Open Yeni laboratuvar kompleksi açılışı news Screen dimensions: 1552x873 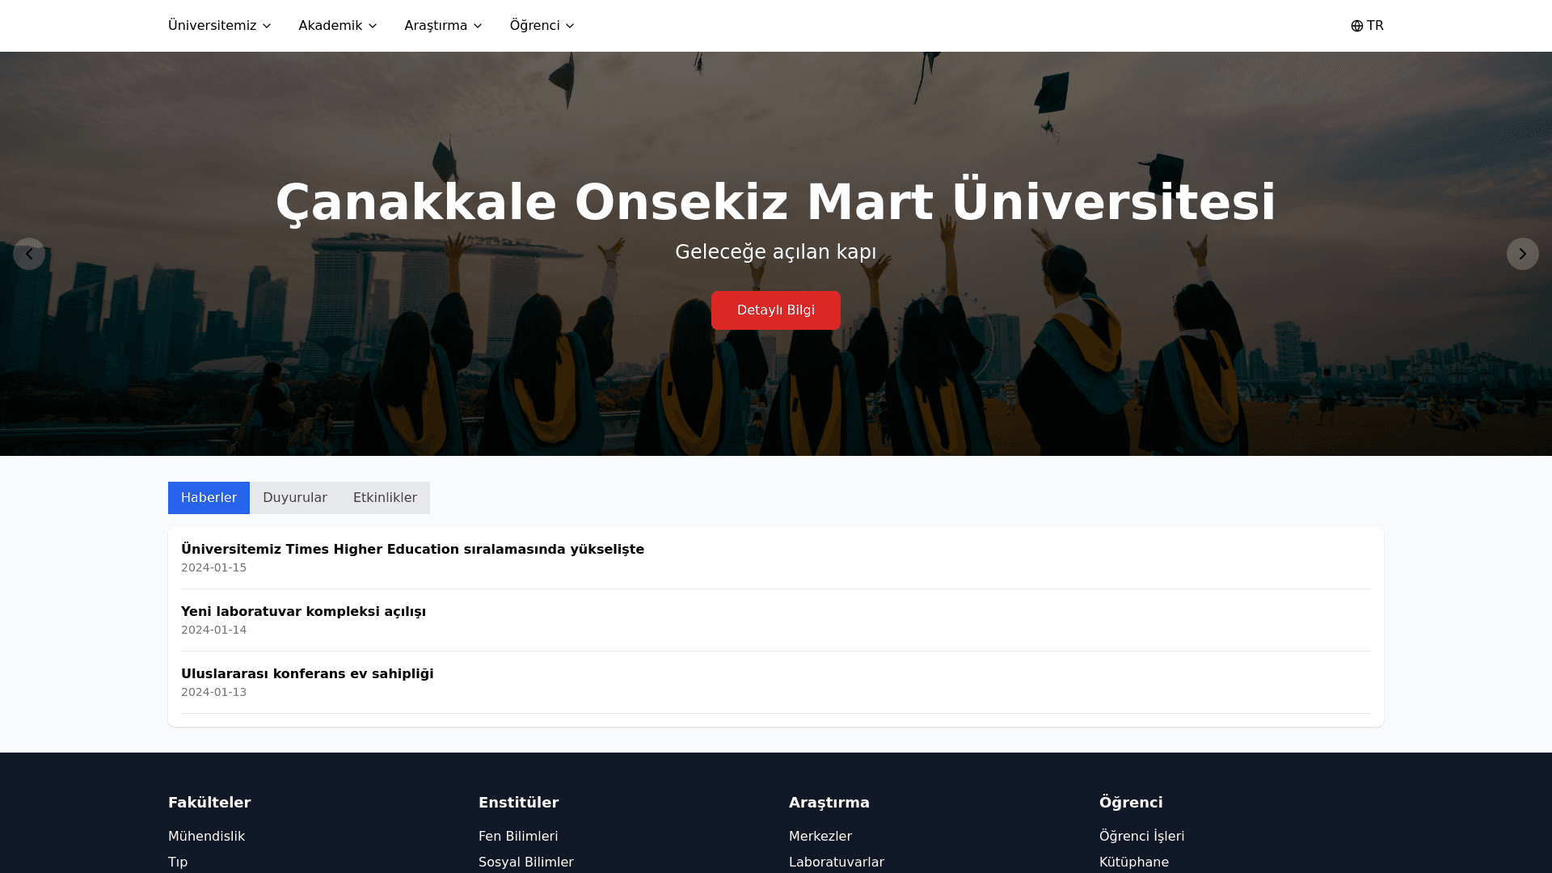click(303, 612)
